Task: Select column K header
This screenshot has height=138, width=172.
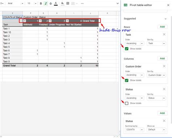Action: (x=107, y=13)
